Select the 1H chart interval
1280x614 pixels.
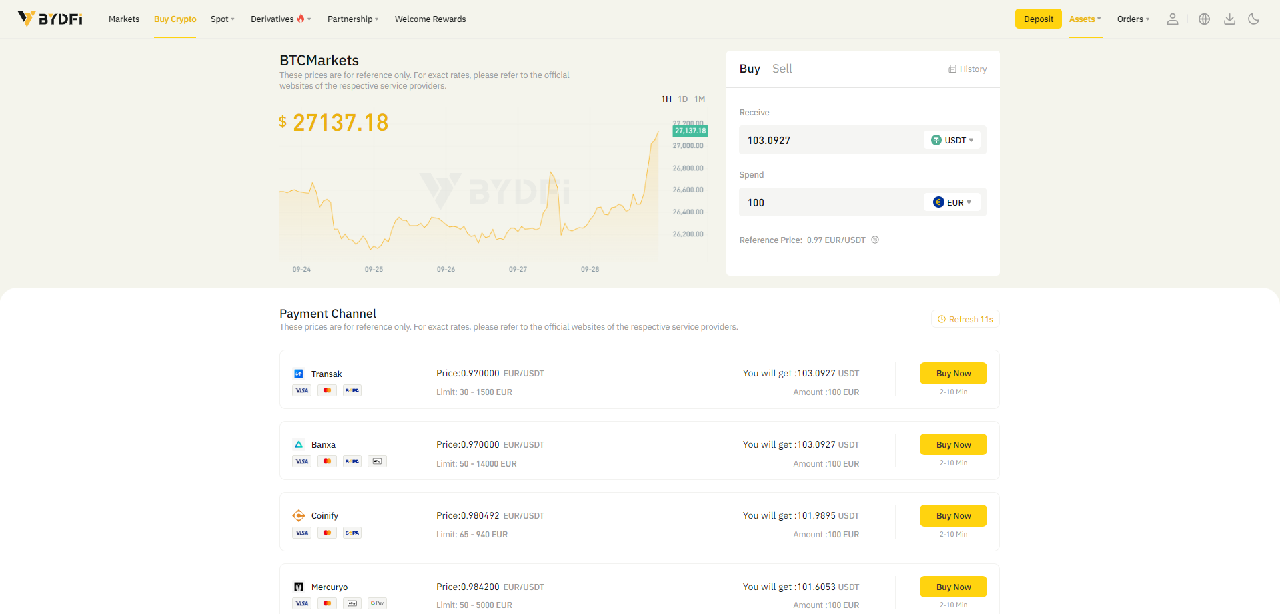(666, 99)
